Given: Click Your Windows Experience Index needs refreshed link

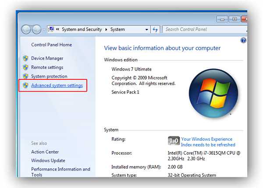Looking at the screenshot, I should pyautogui.click(x=208, y=142).
